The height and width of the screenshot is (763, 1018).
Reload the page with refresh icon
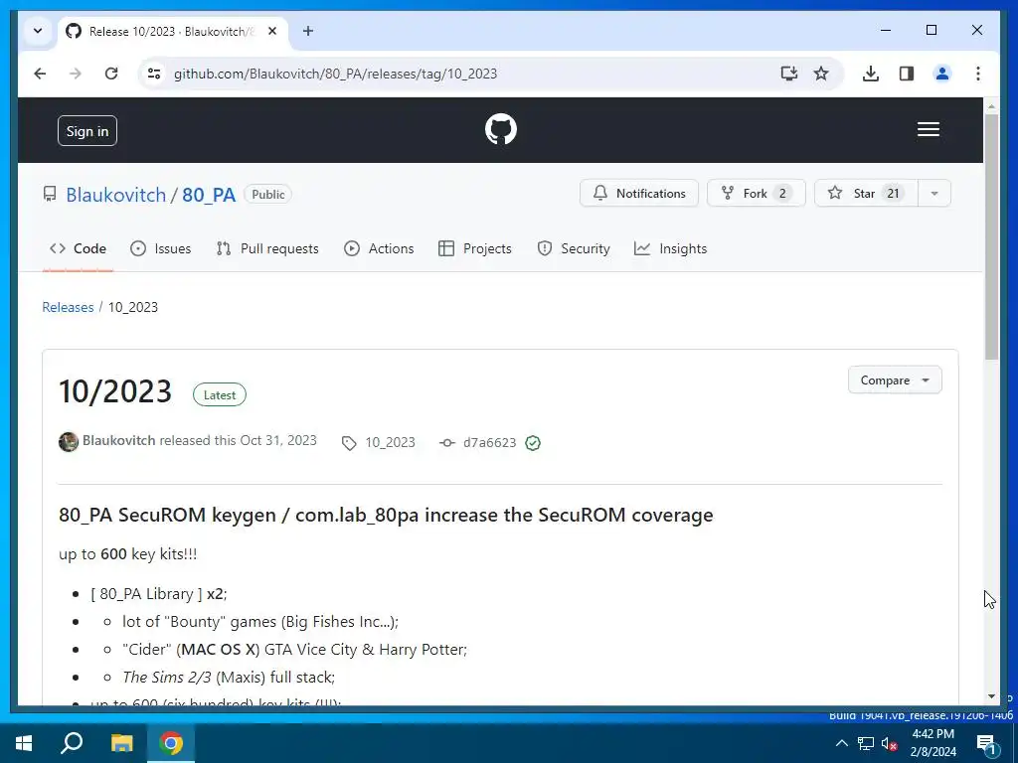click(x=111, y=74)
